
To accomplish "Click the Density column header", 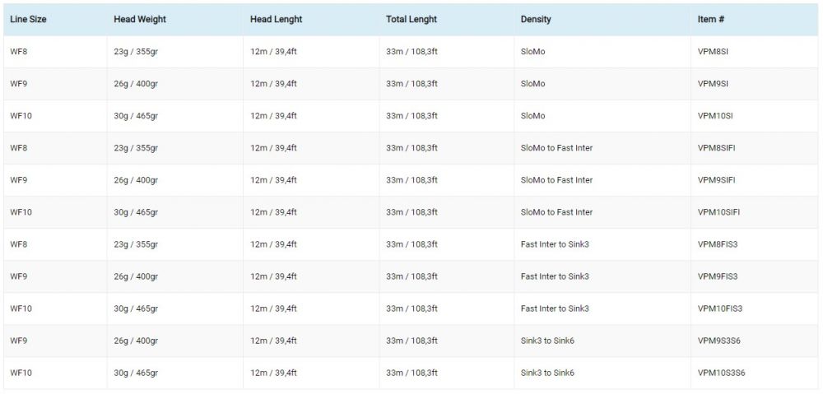I will pyautogui.click(x=536, y=19).
